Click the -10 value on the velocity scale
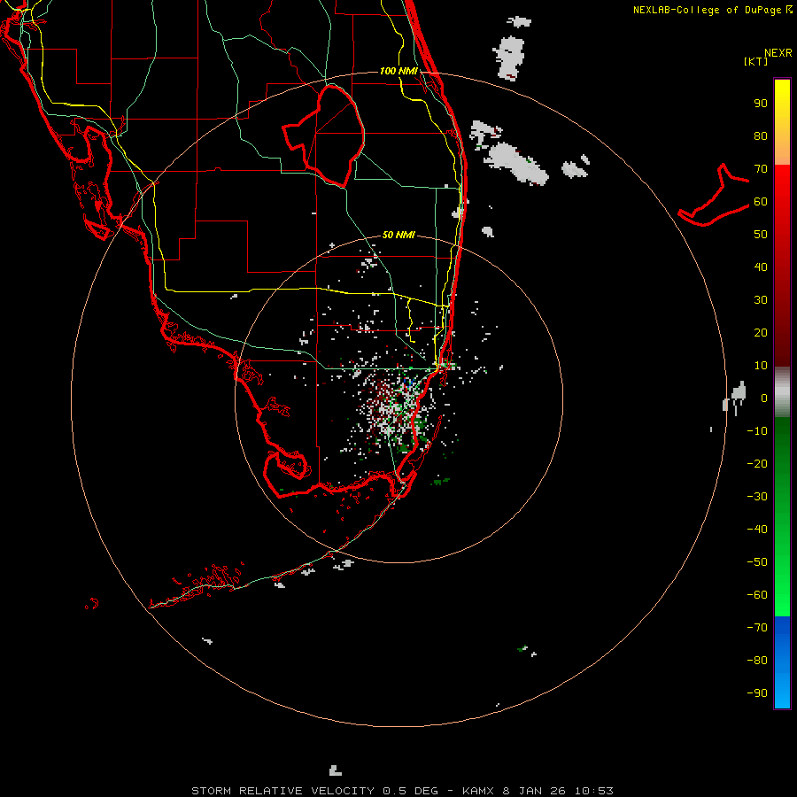Screen dimensions: 797x797 (757, 431)
